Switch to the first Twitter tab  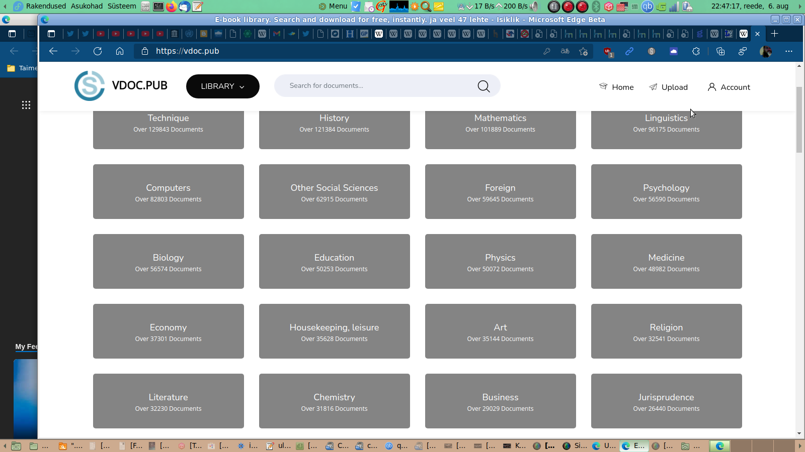click(x=70, y=34)
